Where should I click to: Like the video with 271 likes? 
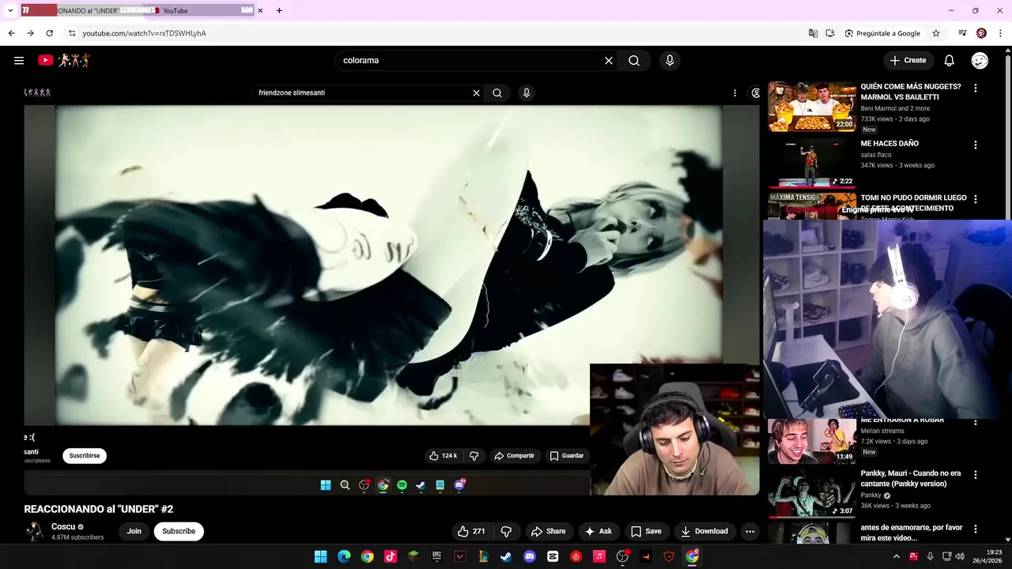coord(471,531)
